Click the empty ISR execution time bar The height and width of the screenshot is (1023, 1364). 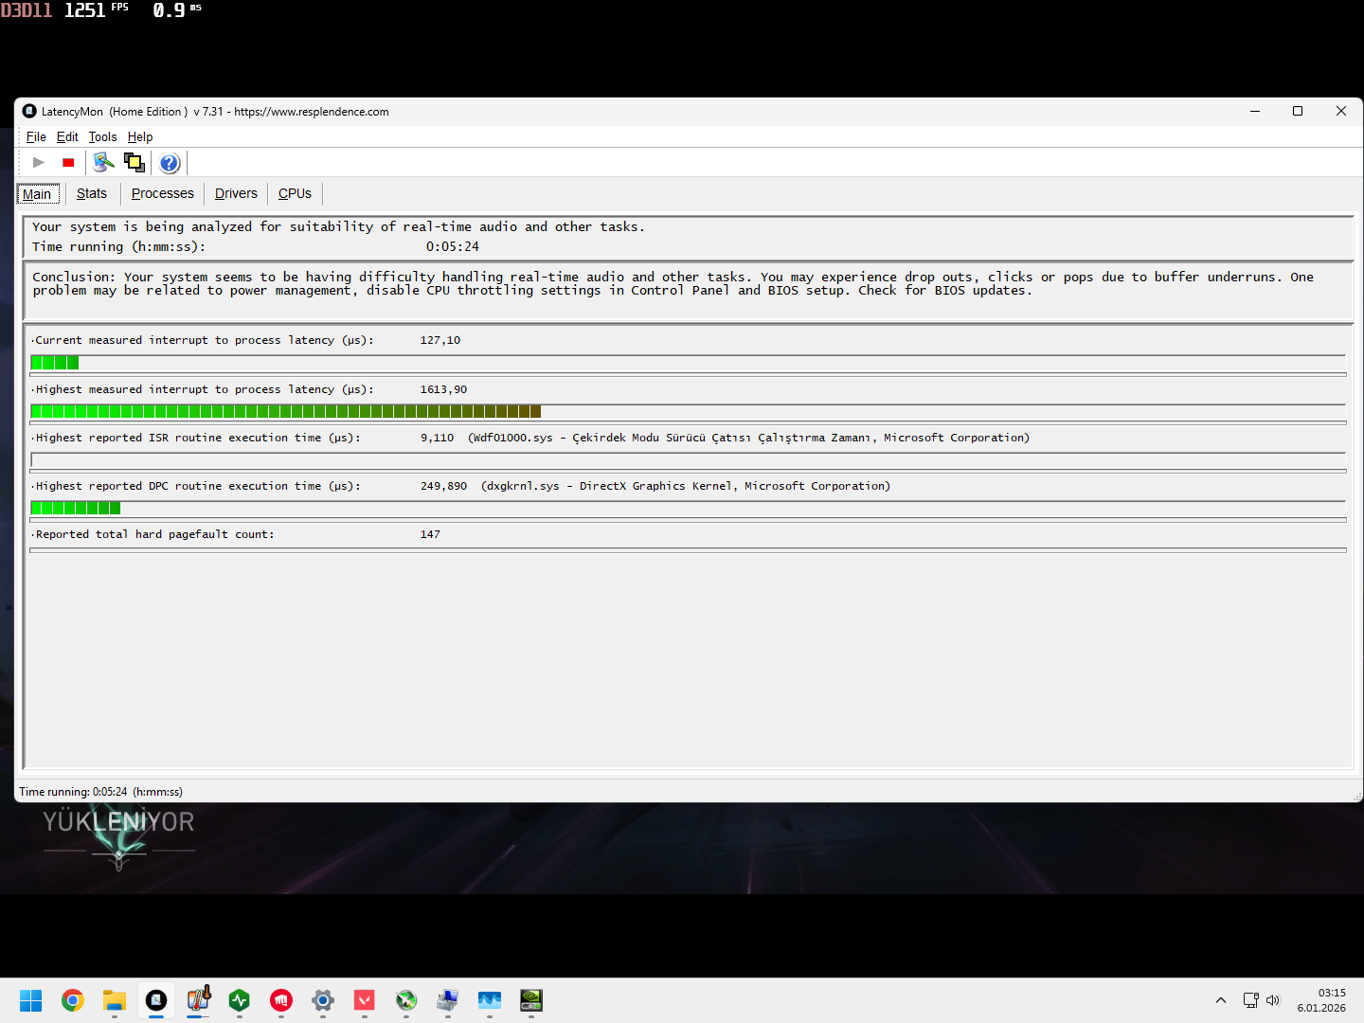click(688, 459)
